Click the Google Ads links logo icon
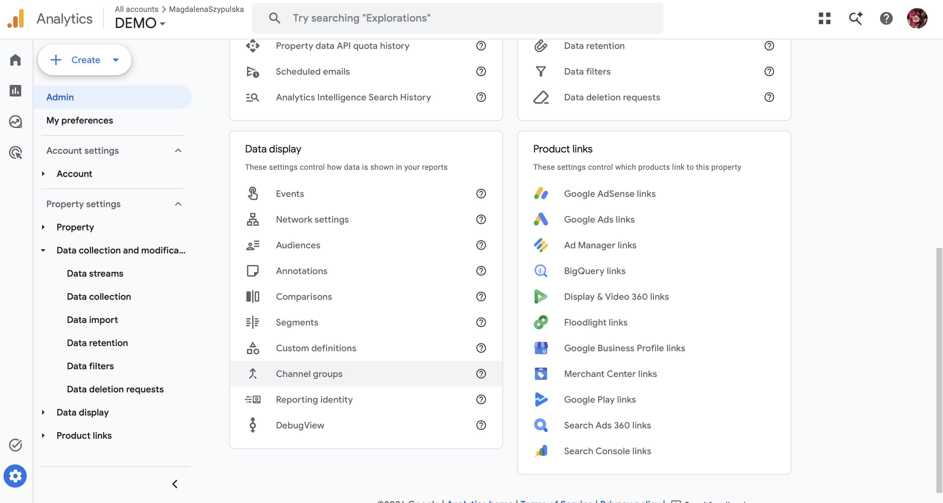Screen dimensions: 943x503 tap(541, 219)
